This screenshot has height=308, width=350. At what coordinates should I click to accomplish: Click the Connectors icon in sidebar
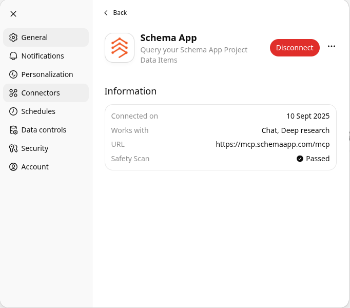click(13, 93)
